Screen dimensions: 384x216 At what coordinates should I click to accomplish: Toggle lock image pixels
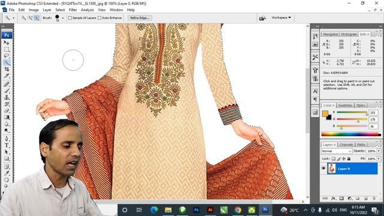(338, 158)
